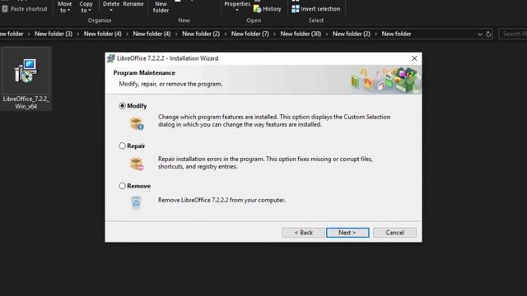Click Invert selection in ribbon

pyautogui.click(x=316, y=9)
